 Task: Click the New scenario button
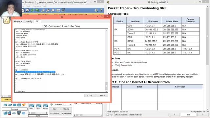point(54,109)
